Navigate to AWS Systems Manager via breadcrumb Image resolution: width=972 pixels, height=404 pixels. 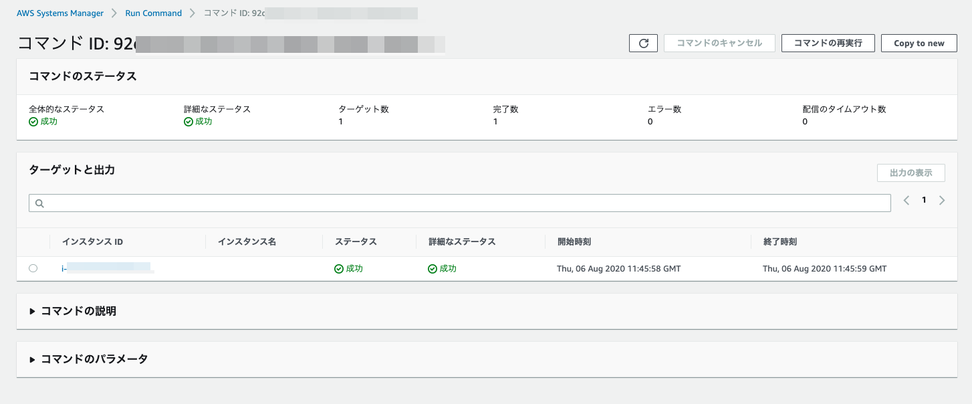click(x=59, y=13)
